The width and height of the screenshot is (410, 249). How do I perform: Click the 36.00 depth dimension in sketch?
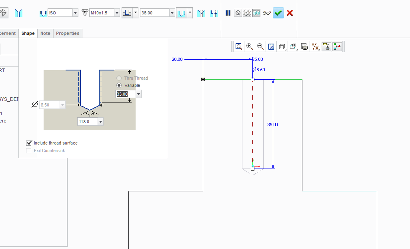(x=272, y=124)
